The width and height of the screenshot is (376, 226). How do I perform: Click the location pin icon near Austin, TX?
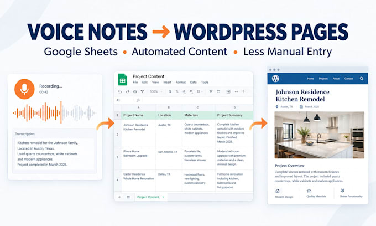[277, 107]
